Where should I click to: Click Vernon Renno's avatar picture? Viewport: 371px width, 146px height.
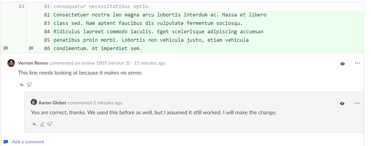point(11,63)
